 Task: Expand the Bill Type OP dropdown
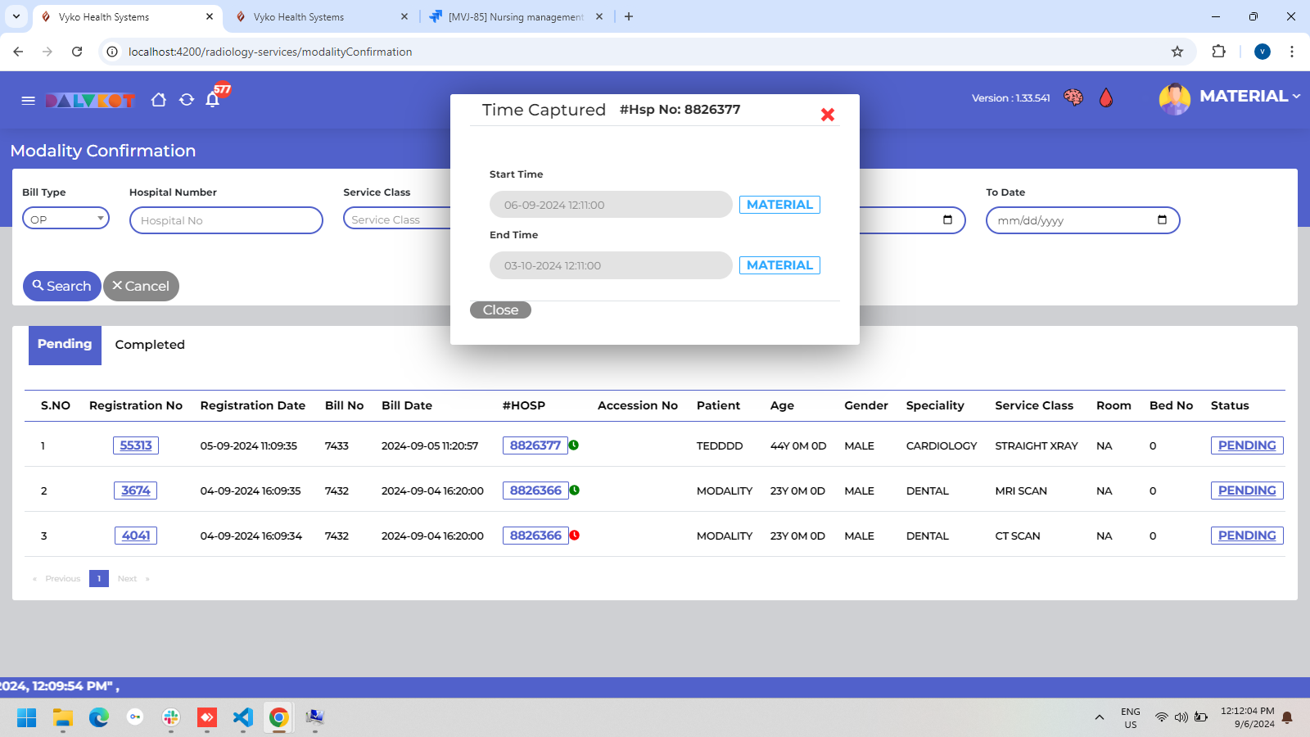65,219
